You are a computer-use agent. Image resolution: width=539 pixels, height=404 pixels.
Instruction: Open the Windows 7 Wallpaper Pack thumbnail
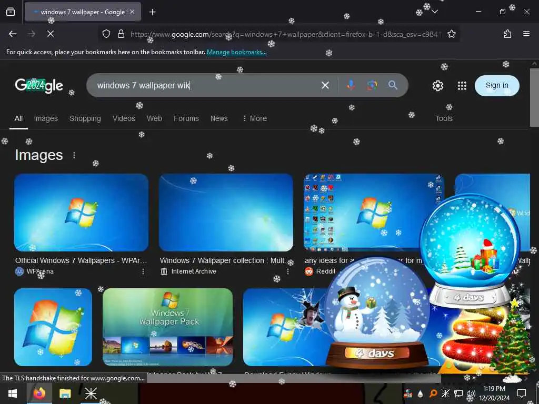click(x=167, y=327)
